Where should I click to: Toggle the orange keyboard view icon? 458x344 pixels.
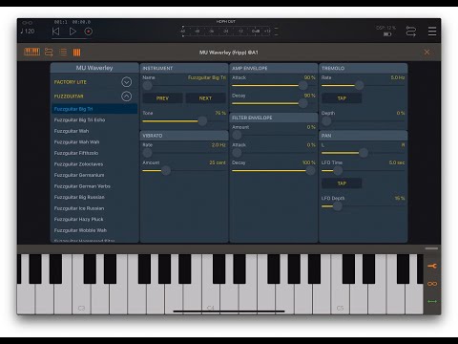[32, 52]
